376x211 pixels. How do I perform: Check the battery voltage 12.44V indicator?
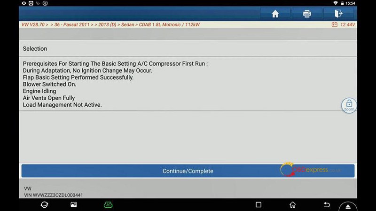coord(343,24)
